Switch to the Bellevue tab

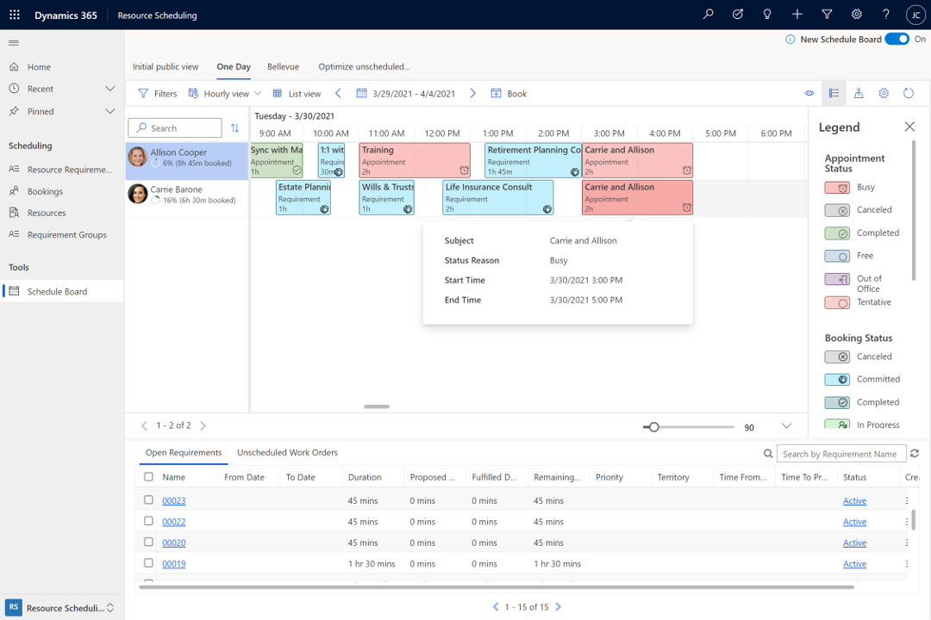284,66
